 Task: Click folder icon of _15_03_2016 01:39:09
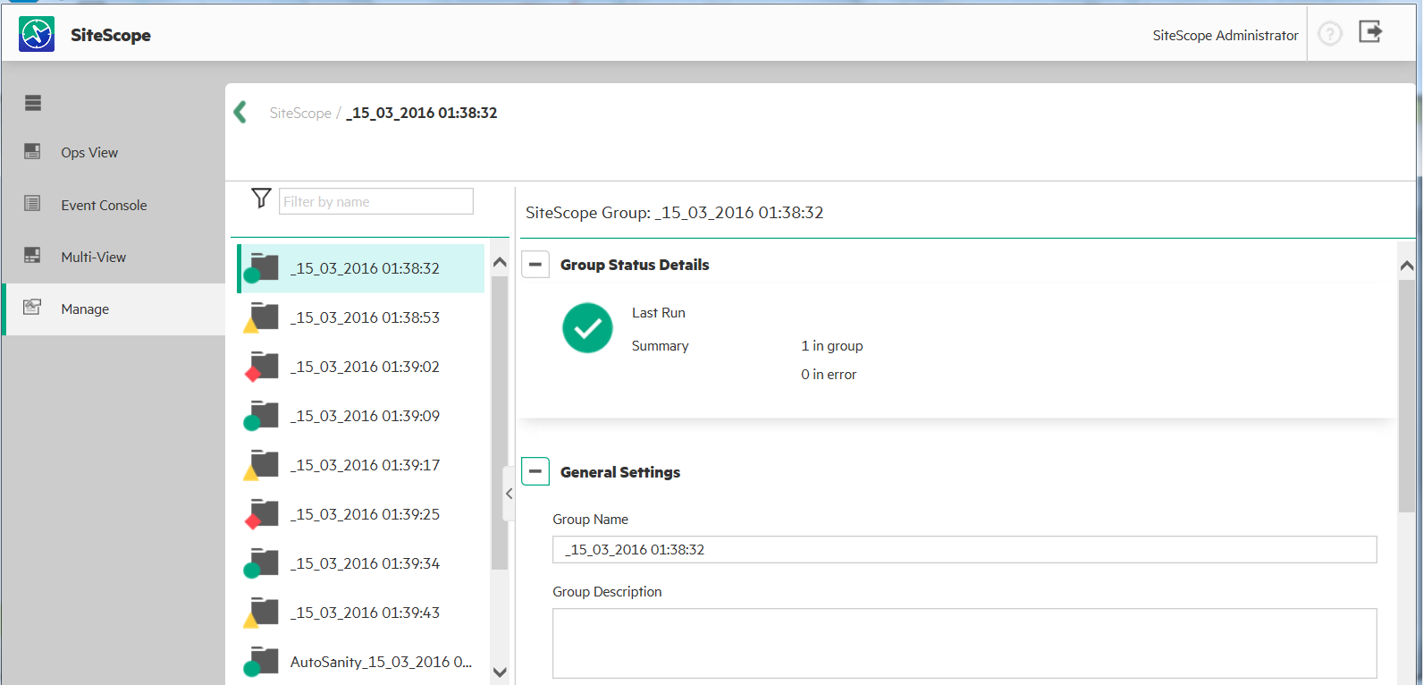(262, 415)
